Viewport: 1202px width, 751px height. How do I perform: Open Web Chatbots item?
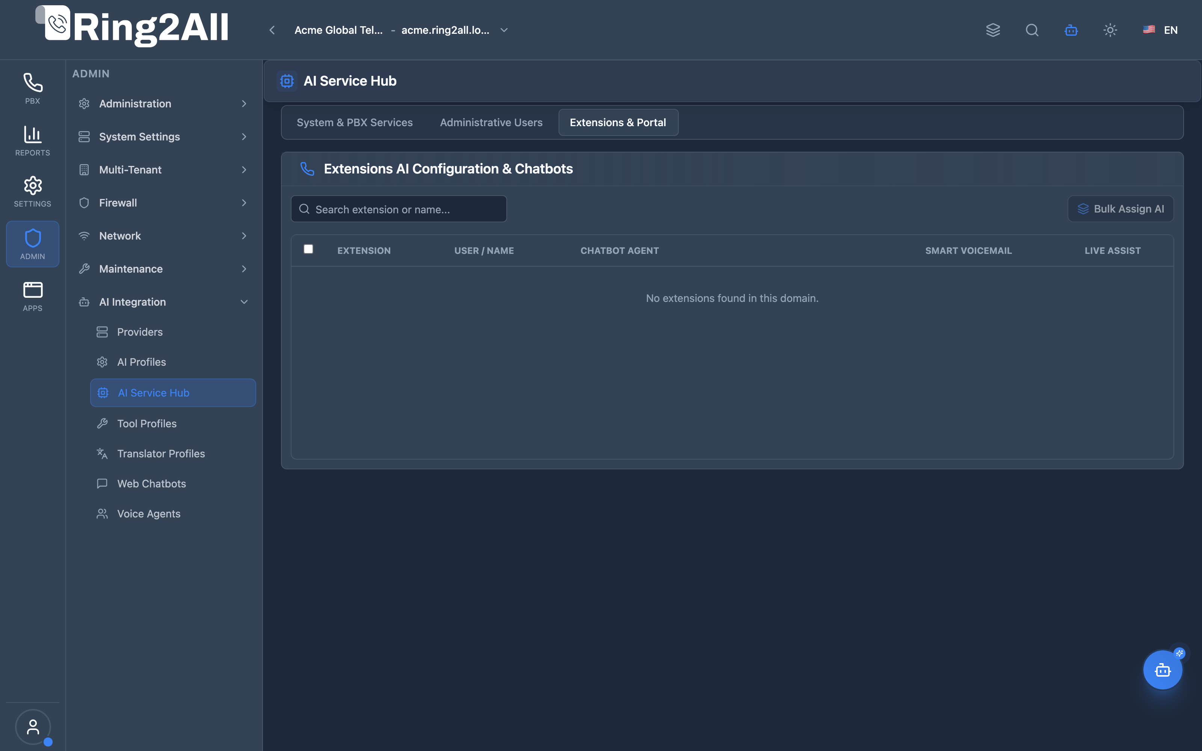173,484
